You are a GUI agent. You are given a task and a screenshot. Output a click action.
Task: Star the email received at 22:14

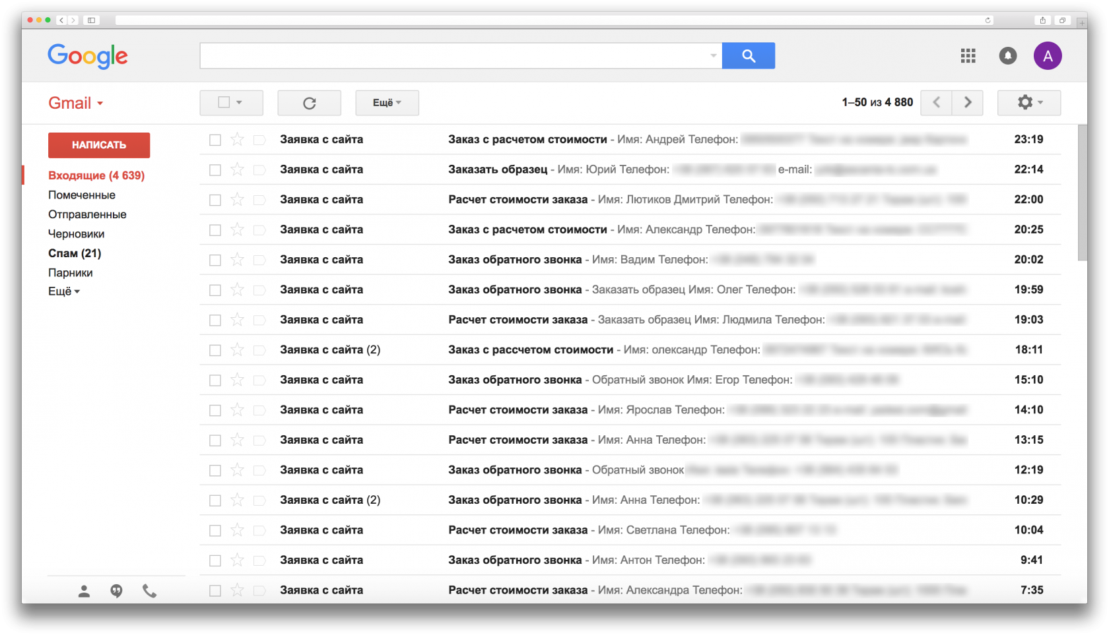coord(237,169)
